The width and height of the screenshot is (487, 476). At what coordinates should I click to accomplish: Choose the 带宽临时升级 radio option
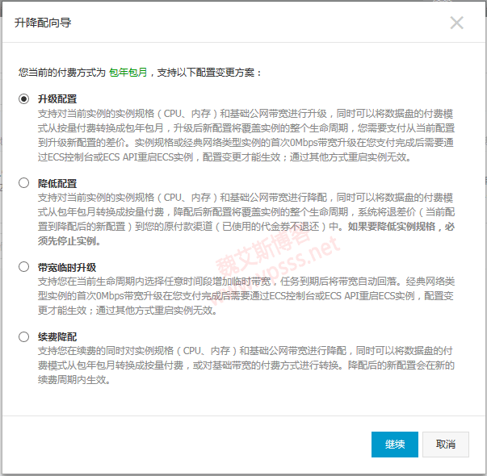pyautogui.click(x=24, y=266)
